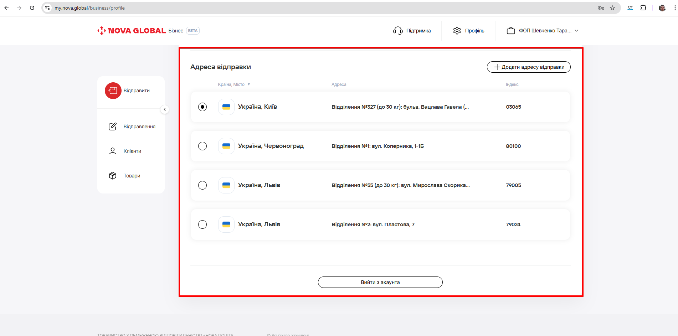This screenshot has height=336, width=678.
Task: Click Додати адресу відправки button
Action: (x=529, y=67)
